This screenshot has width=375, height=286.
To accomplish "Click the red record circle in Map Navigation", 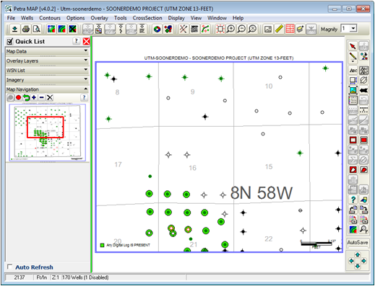I will 18,98.
